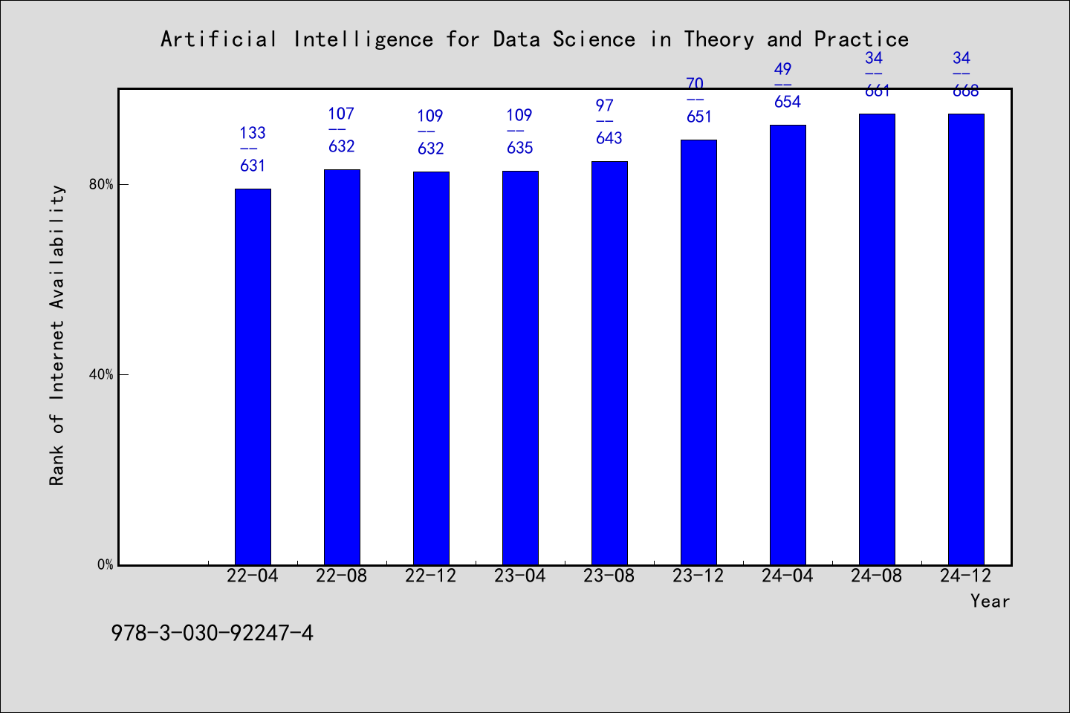Select the 24-12 x-axis label

click(966, 576)
